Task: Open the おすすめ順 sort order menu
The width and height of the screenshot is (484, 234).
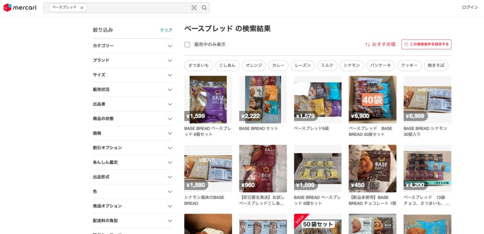Action: [x=380, y=44]
